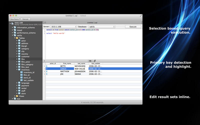
Task: Click the NEW VALUE editable cell
Action: (x=81, y=68)
